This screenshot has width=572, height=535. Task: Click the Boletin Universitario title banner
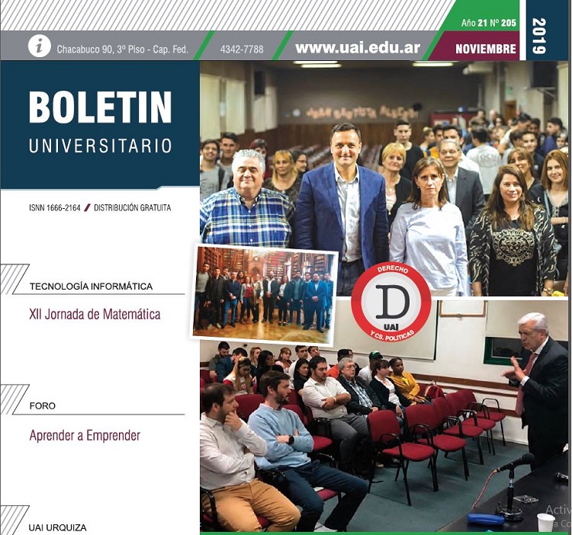click(x=100, y=125)
